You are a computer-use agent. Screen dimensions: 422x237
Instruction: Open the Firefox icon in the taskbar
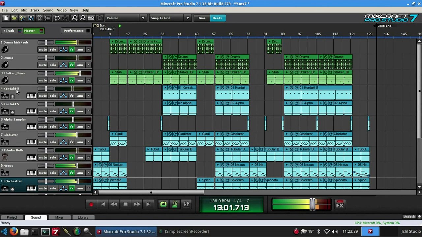14,231
